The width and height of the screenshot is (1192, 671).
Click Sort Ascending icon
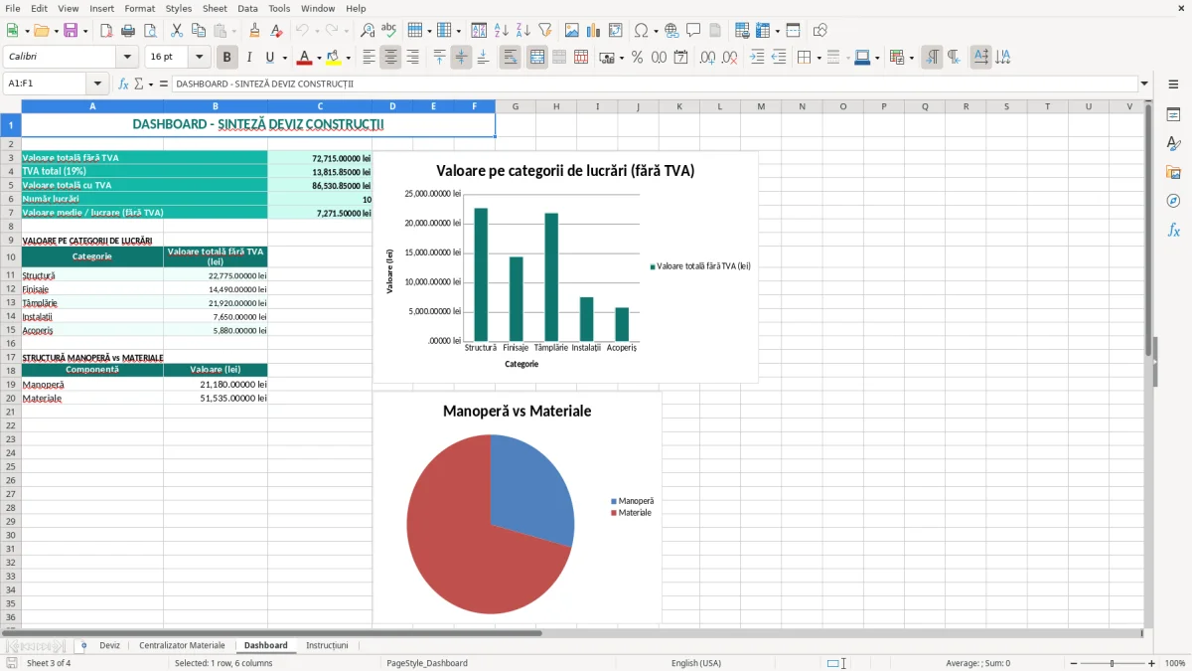502,31
